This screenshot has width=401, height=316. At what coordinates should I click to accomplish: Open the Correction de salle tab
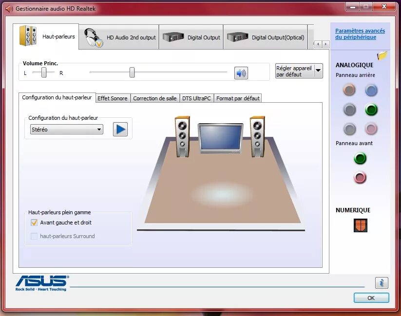[x=155, y=98]
